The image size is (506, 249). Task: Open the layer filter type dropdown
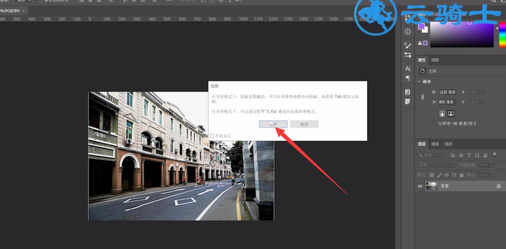431,155
